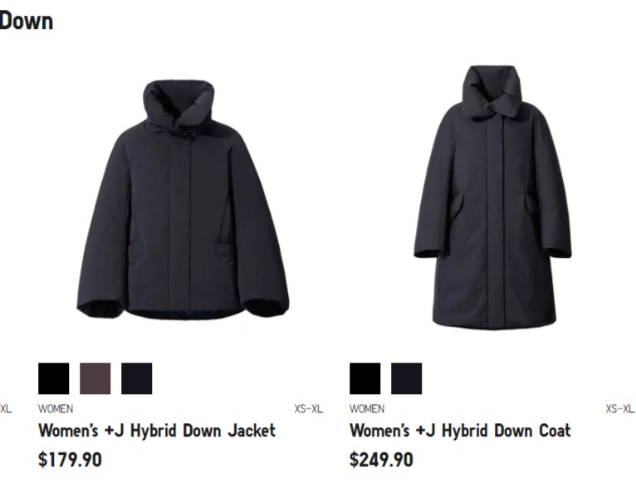Select black swatch for Hybrid Down Coat

[365, 378]
